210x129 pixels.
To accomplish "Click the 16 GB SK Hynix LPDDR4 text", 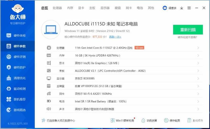I will pyautogui.click(x=97, y=55).
